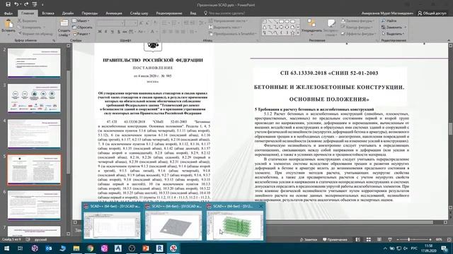Paste clipboard contents with the Вставить button
Viewport: 453px width, 254px height.
click(x=8, y=28)
